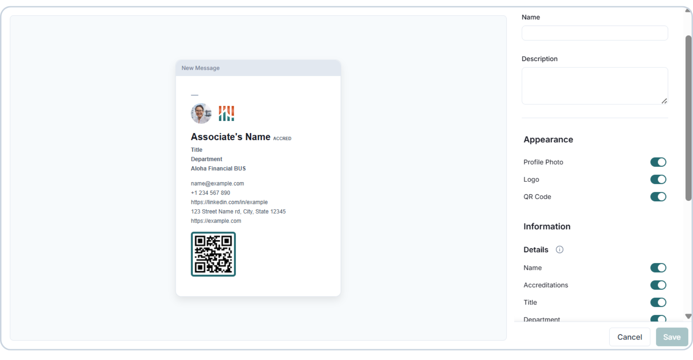Image resolution: width=693 pixels, height=360 pixels.
Task: Click the Save button
Action: click(672, 337)
